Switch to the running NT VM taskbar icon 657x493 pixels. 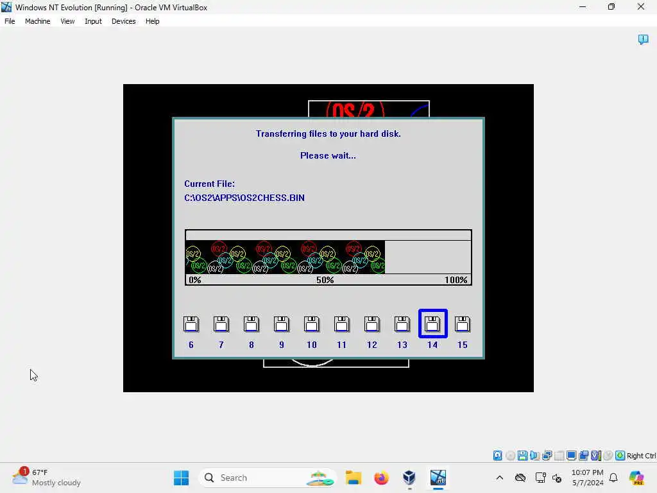pyautogui.click(x=438, y=478)
